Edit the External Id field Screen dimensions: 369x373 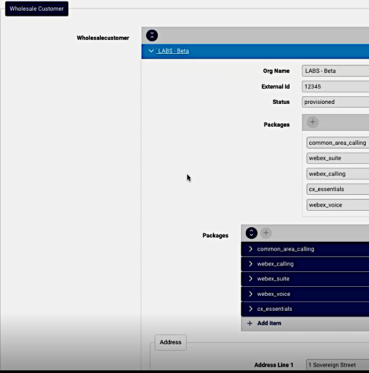click(335, 87)
